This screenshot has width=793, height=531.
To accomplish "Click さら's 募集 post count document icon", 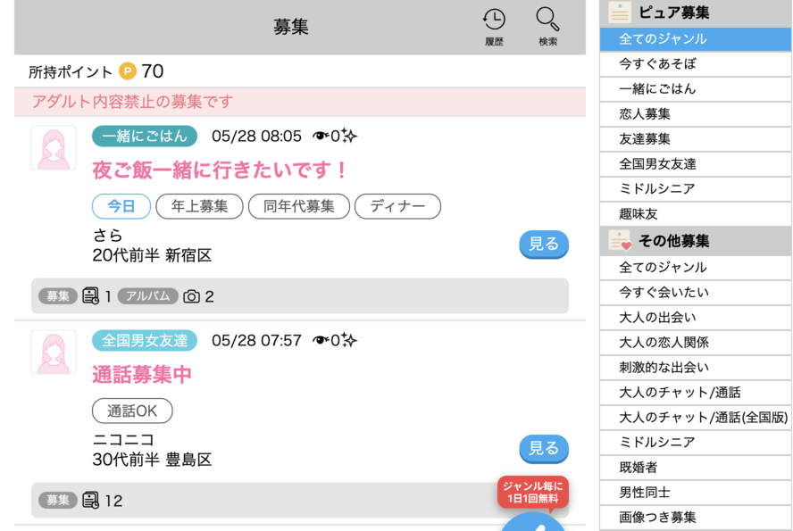I will pyautogui.click(x=90, y=296).
